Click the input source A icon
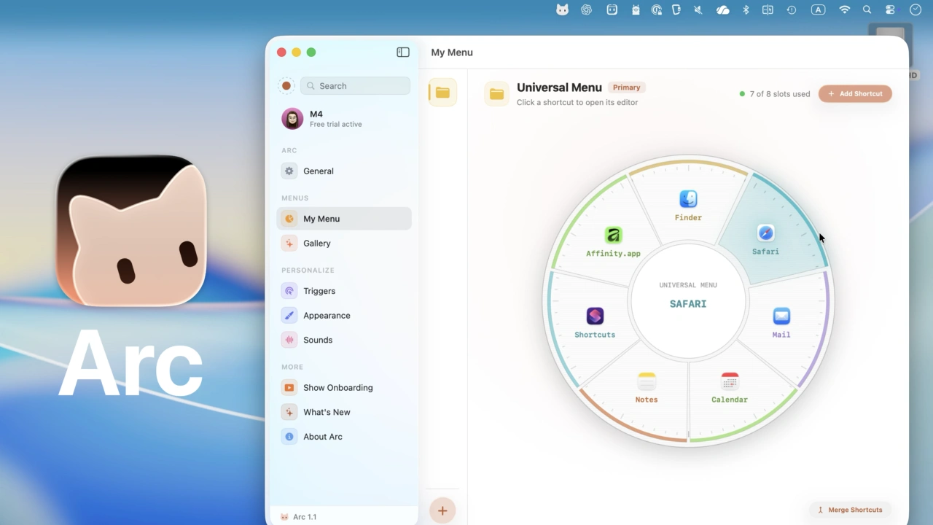The image size is (933, 525). click(x=819, y=9)
